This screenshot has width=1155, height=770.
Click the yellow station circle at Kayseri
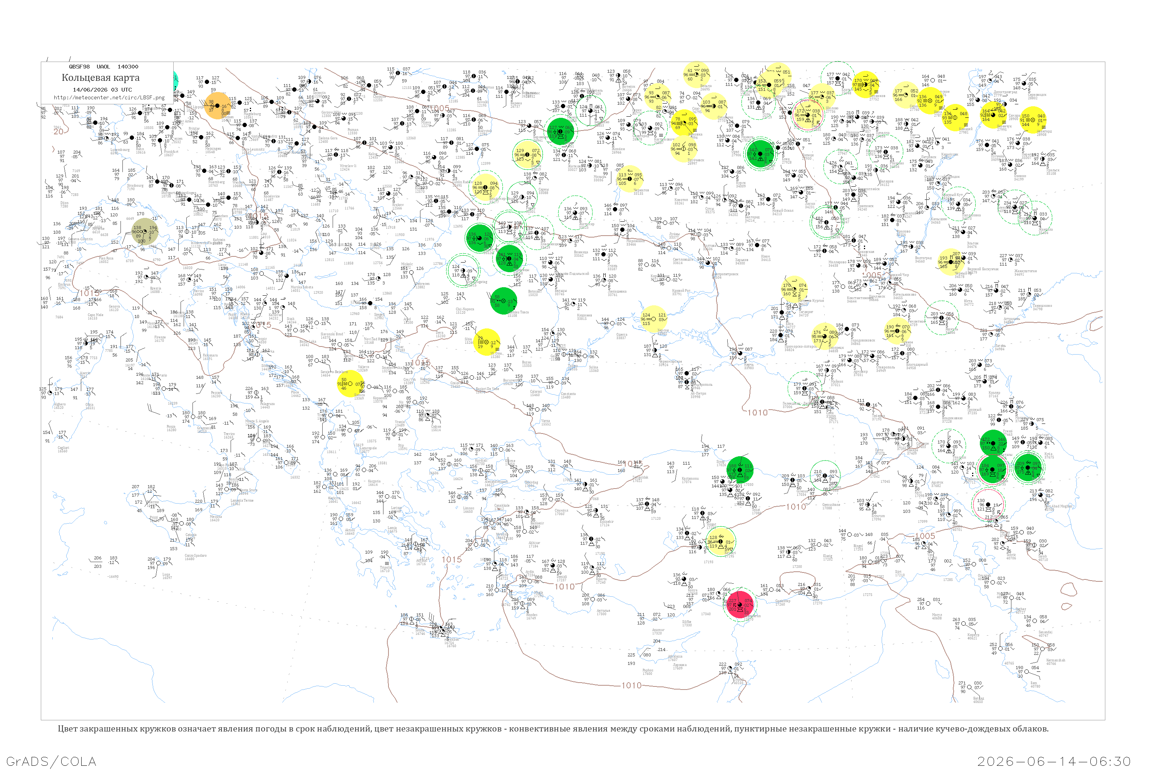pyautogui.click(x=720, y=542)
